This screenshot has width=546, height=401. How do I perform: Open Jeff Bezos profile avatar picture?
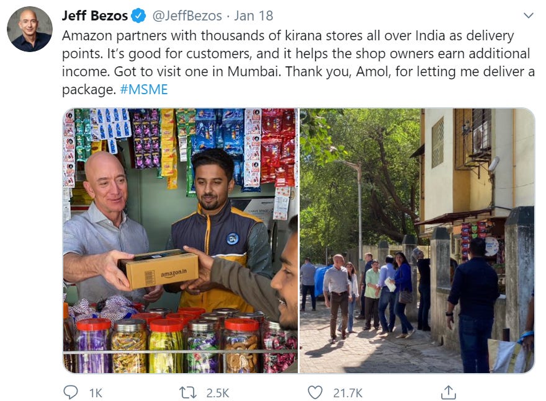pos(30,29)
